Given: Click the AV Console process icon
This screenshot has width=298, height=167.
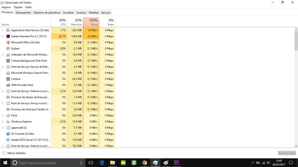Looking at the screenshot, I should [8, 134].
